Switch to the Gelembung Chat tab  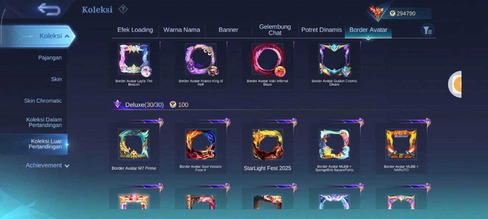275,30
